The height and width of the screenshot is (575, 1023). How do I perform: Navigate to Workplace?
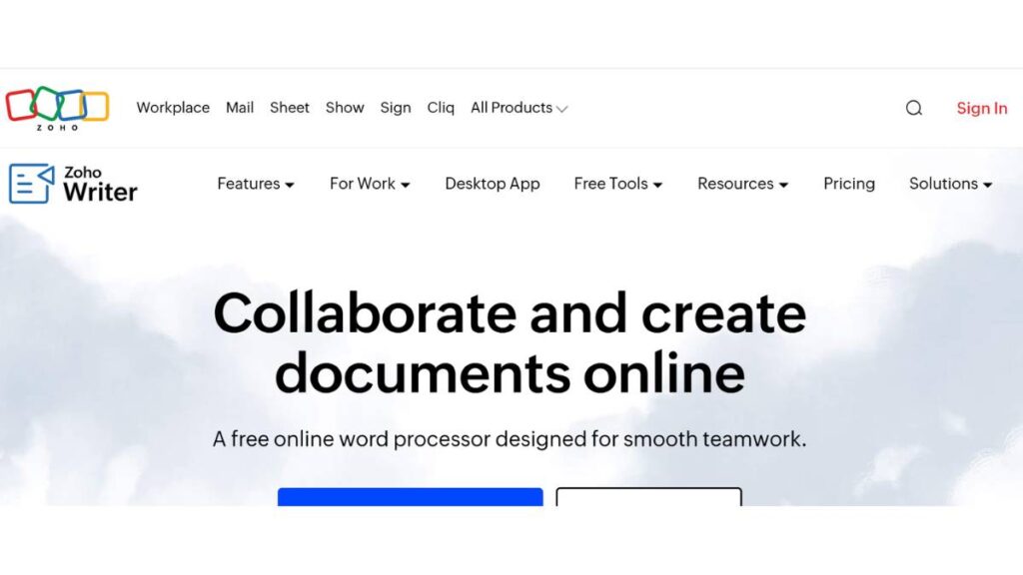click(x=172, y=108)
